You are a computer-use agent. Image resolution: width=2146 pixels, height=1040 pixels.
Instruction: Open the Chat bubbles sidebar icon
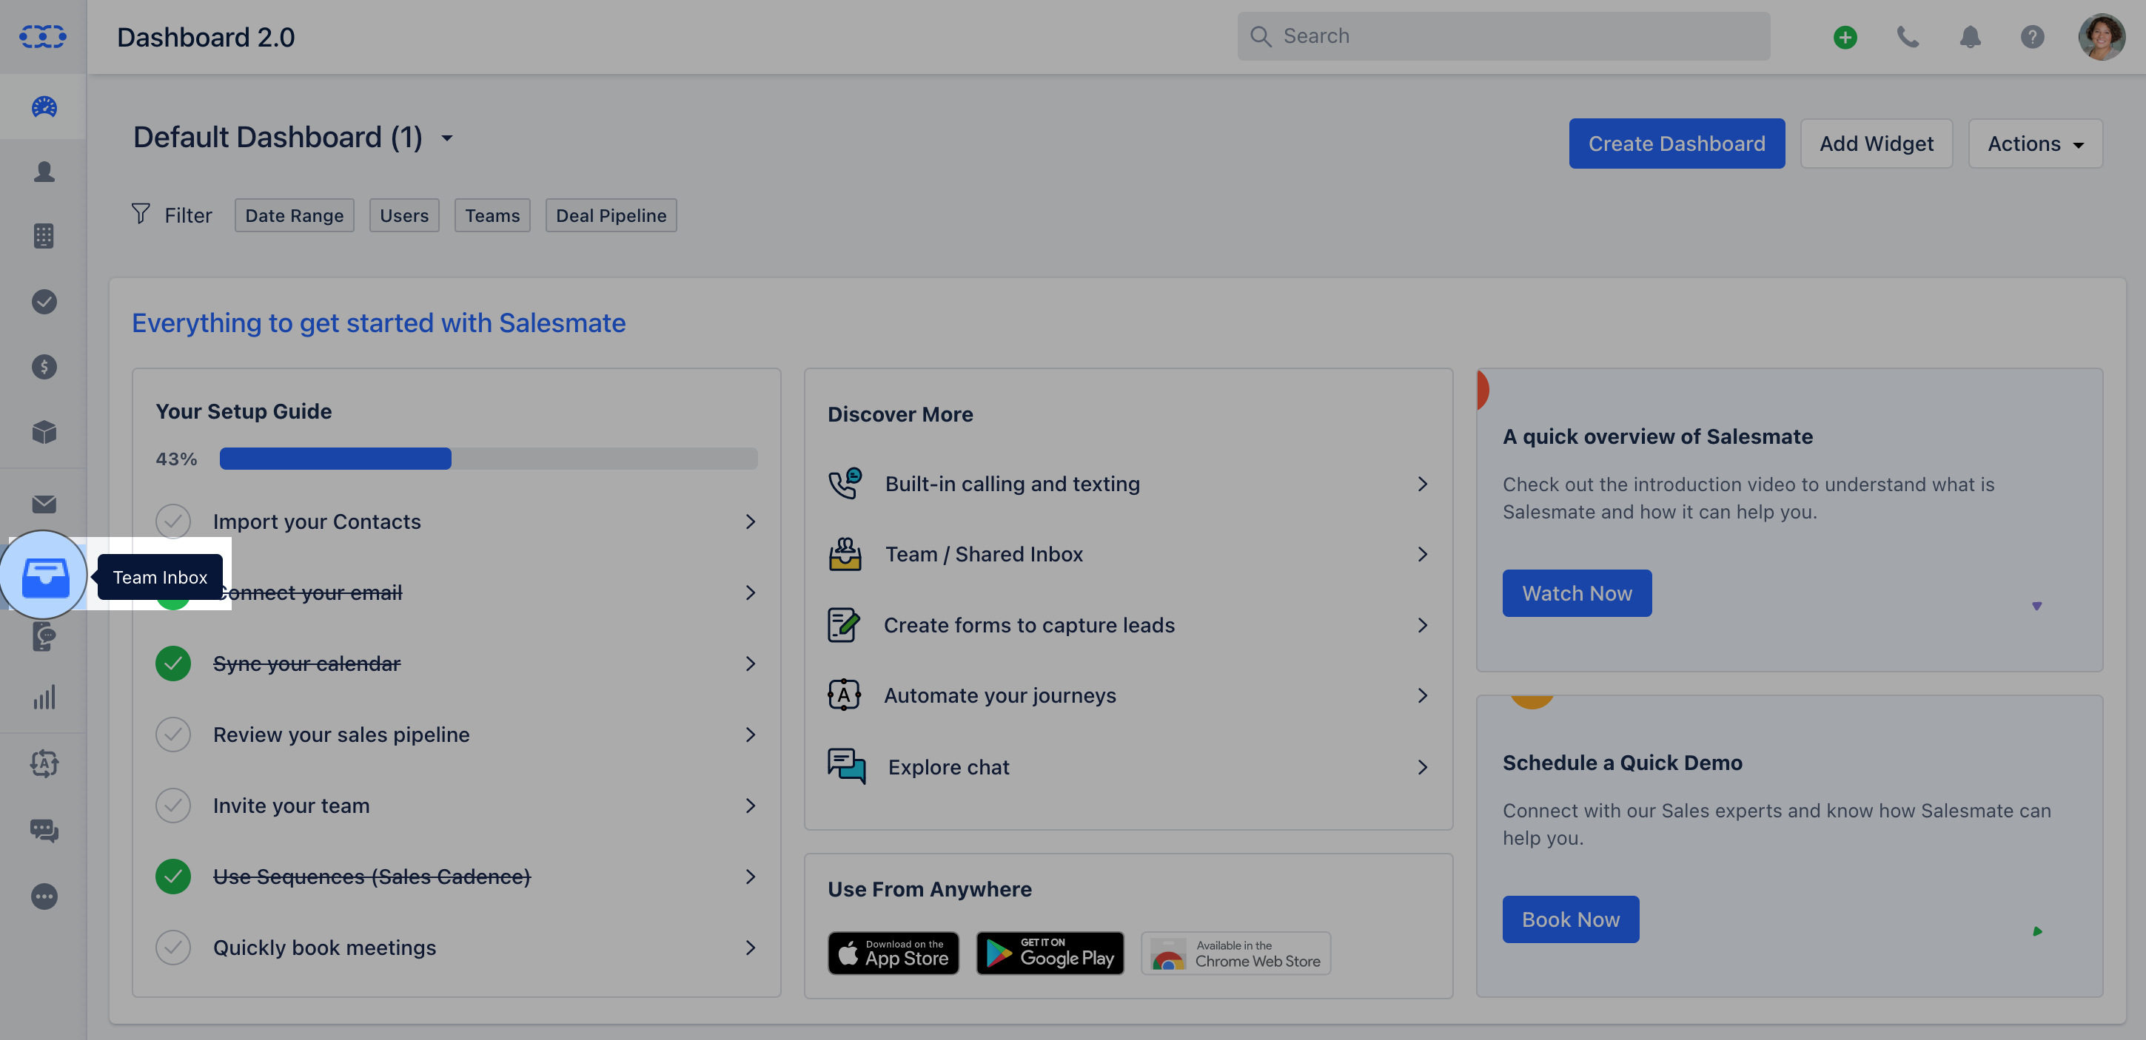point(44,830)
